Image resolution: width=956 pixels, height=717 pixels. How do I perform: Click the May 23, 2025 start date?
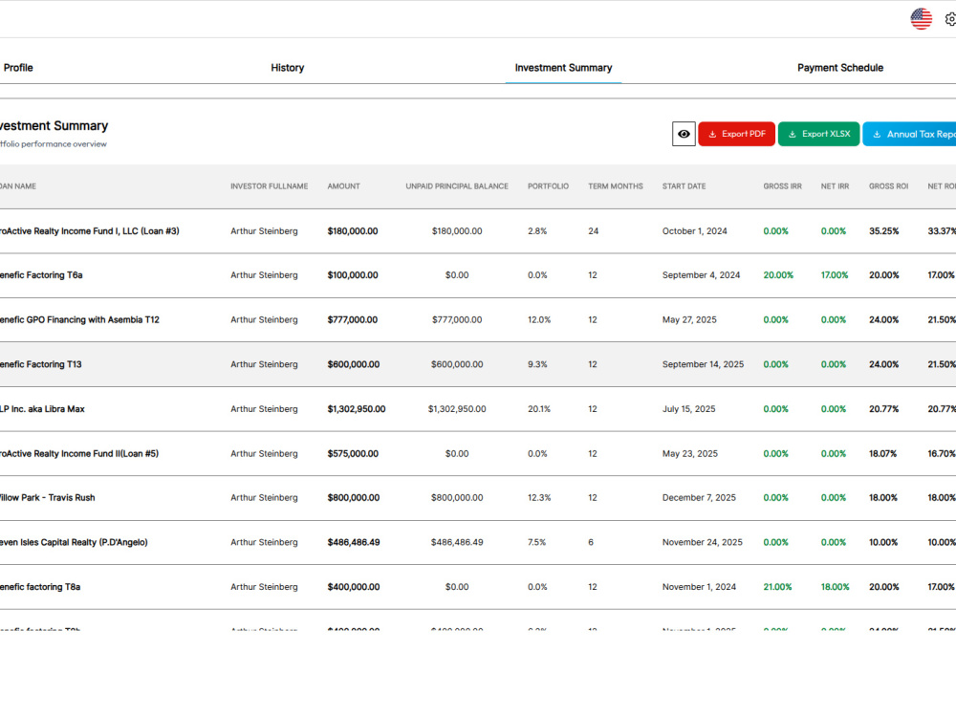(x=690, y=453)
